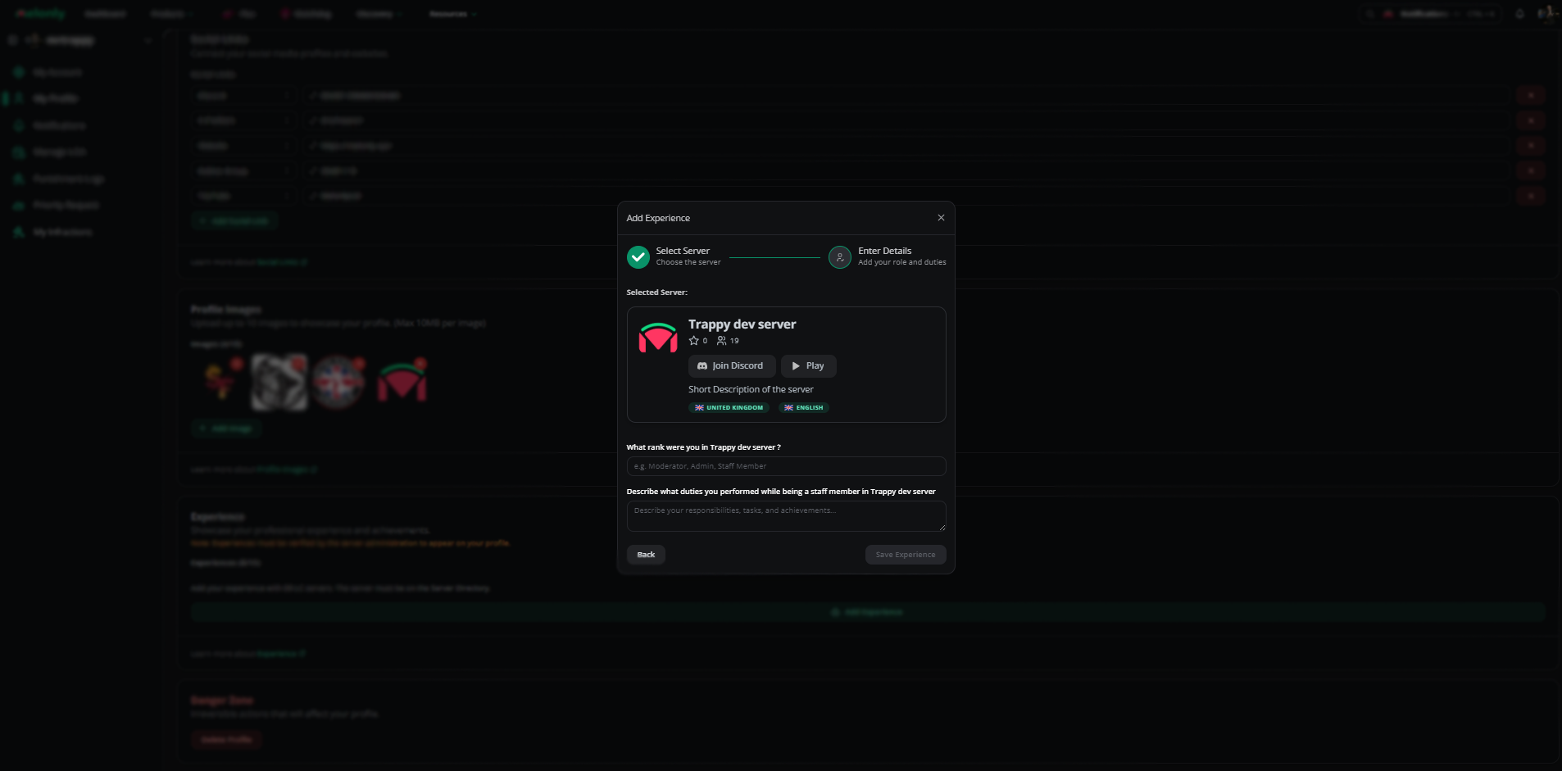Click the 'Selected Server:' label
1562x771 pixels.
click(656, 293)
